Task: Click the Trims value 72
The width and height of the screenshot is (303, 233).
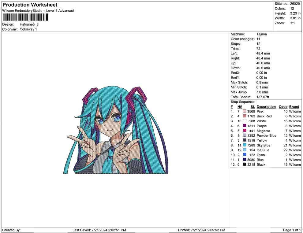Action: point(258,49)
